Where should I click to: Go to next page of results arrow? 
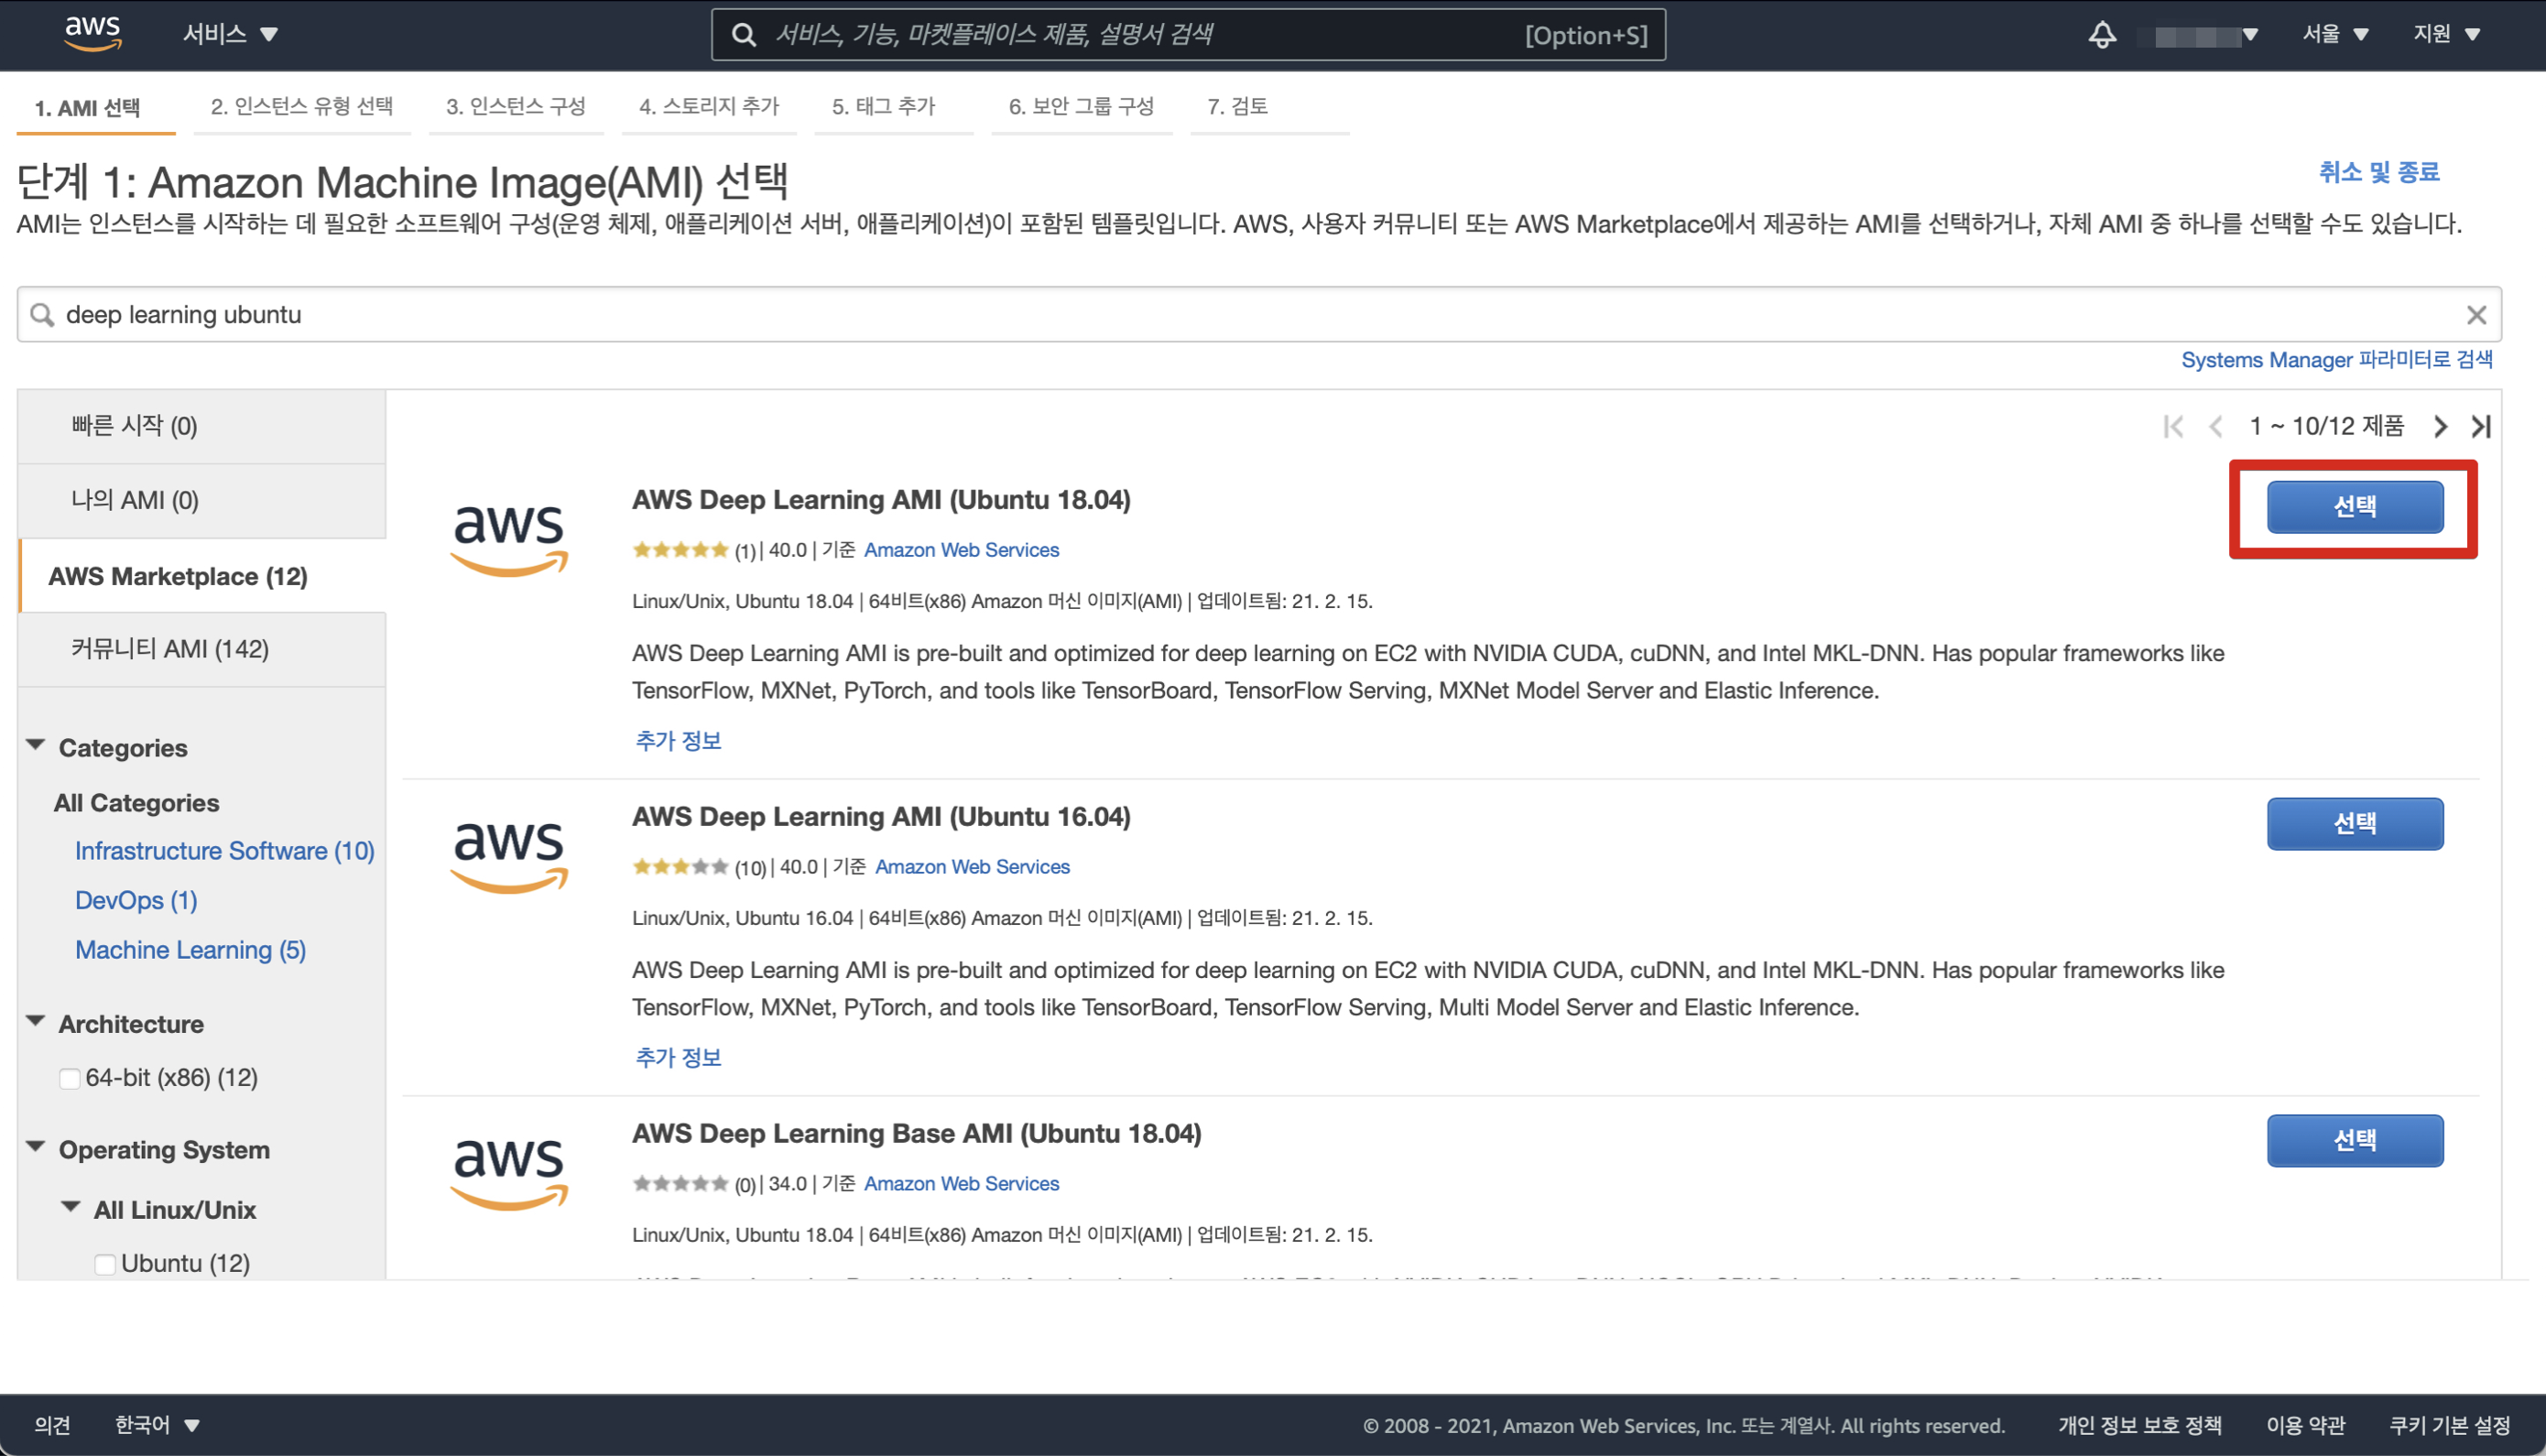2440,427
